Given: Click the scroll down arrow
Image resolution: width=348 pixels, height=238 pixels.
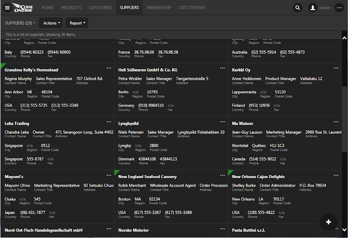Looking at the screenshot, I should coord(345,230).
